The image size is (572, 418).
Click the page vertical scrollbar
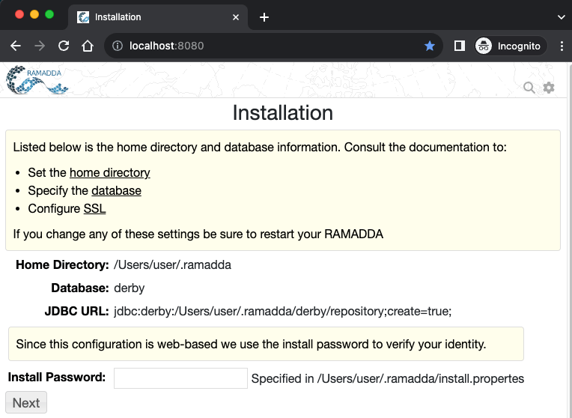(x=569, y=240)
